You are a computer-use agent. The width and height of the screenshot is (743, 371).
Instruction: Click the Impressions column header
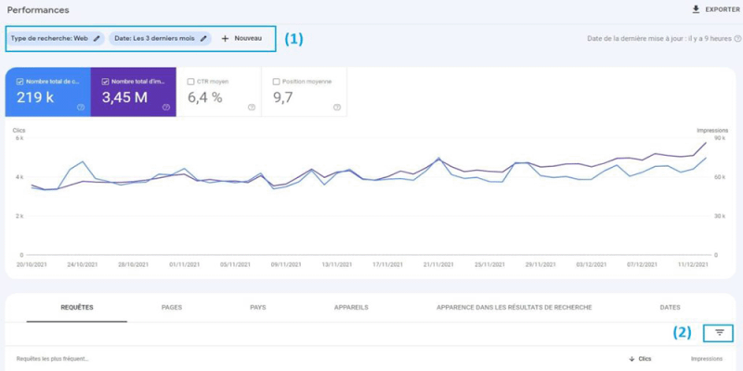[706, 359]
